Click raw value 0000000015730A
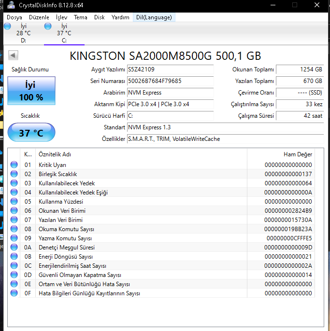Image resolution: width=330 pixels, height=331 pixels. [288, 220]
